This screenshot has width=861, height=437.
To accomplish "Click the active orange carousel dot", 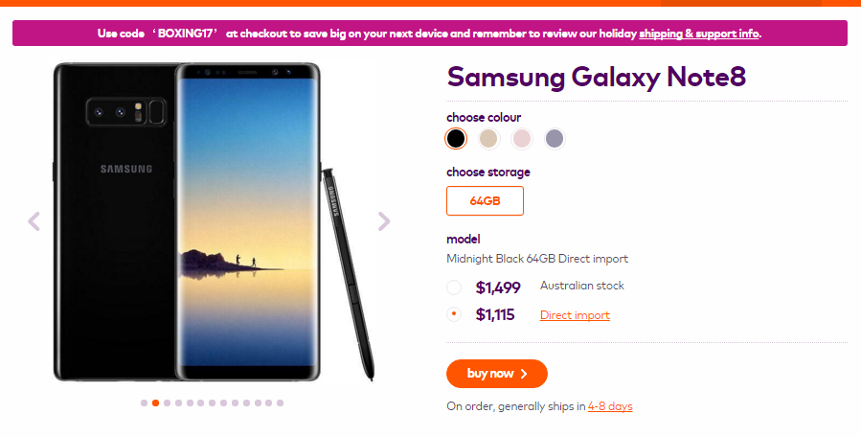I will tap(156, 402).
